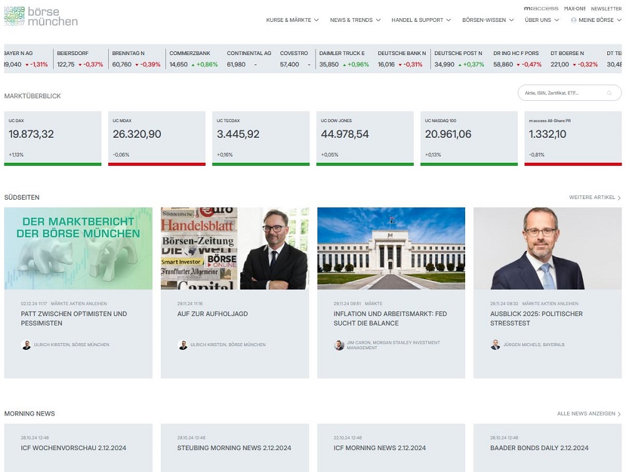Viewport: 626px width, 472px height.
Task: Open ICF Wochenvorschau 2.12.2024
Action: [73, 448]
